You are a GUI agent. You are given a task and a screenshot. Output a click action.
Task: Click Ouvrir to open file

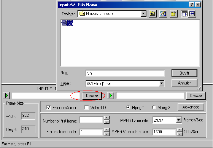pos(184,73)
